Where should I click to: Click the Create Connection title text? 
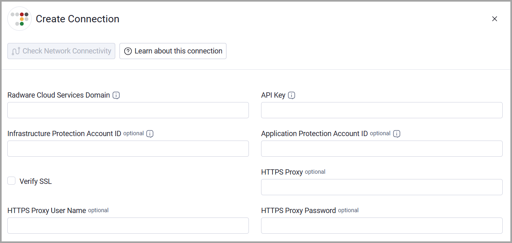78,19
